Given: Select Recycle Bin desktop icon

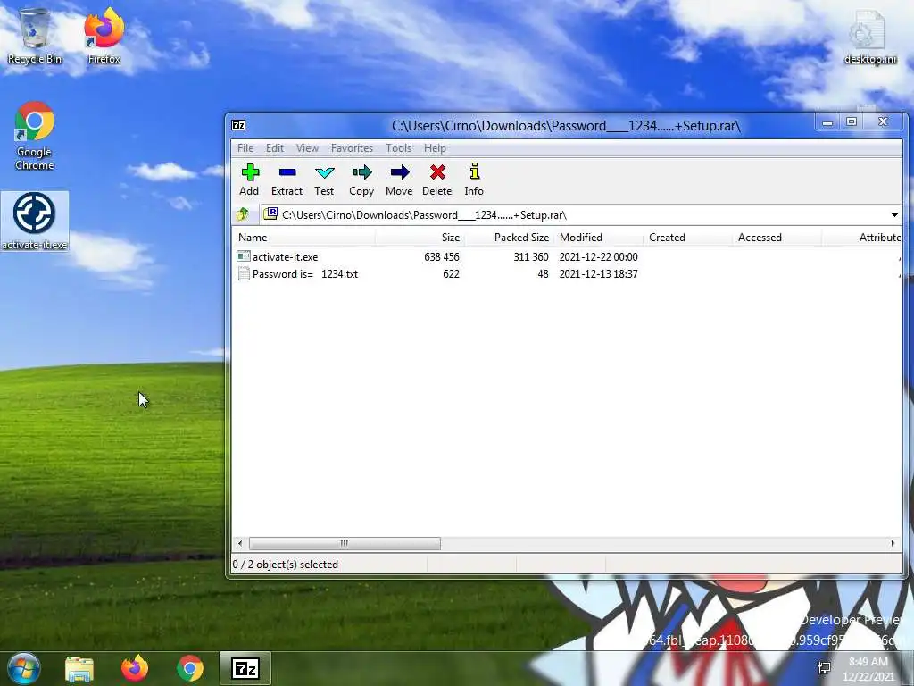Looking at the screenshot, I should (35, 36).
